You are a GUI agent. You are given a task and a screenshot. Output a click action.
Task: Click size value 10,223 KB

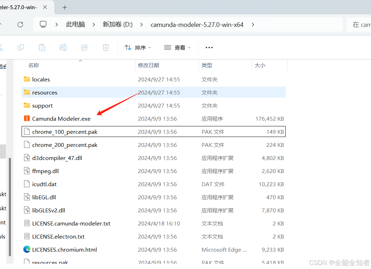pos(271,184)
